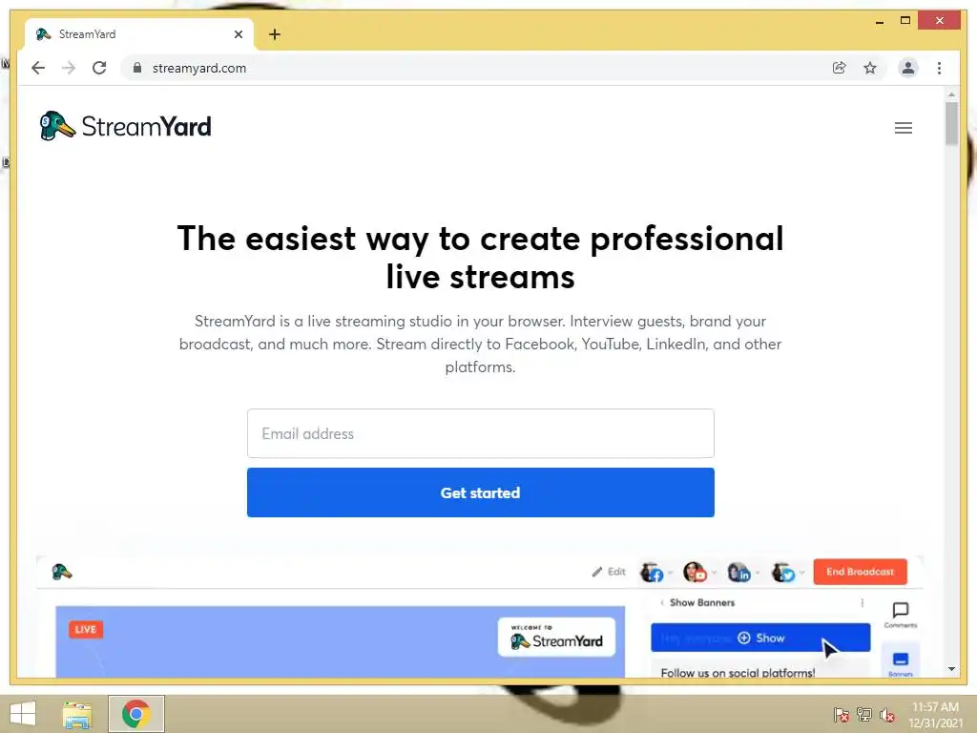The image size is (977, 733).
Task: Close the StreamYard tab
Action: pyautogui.click(x=238, y=34)
